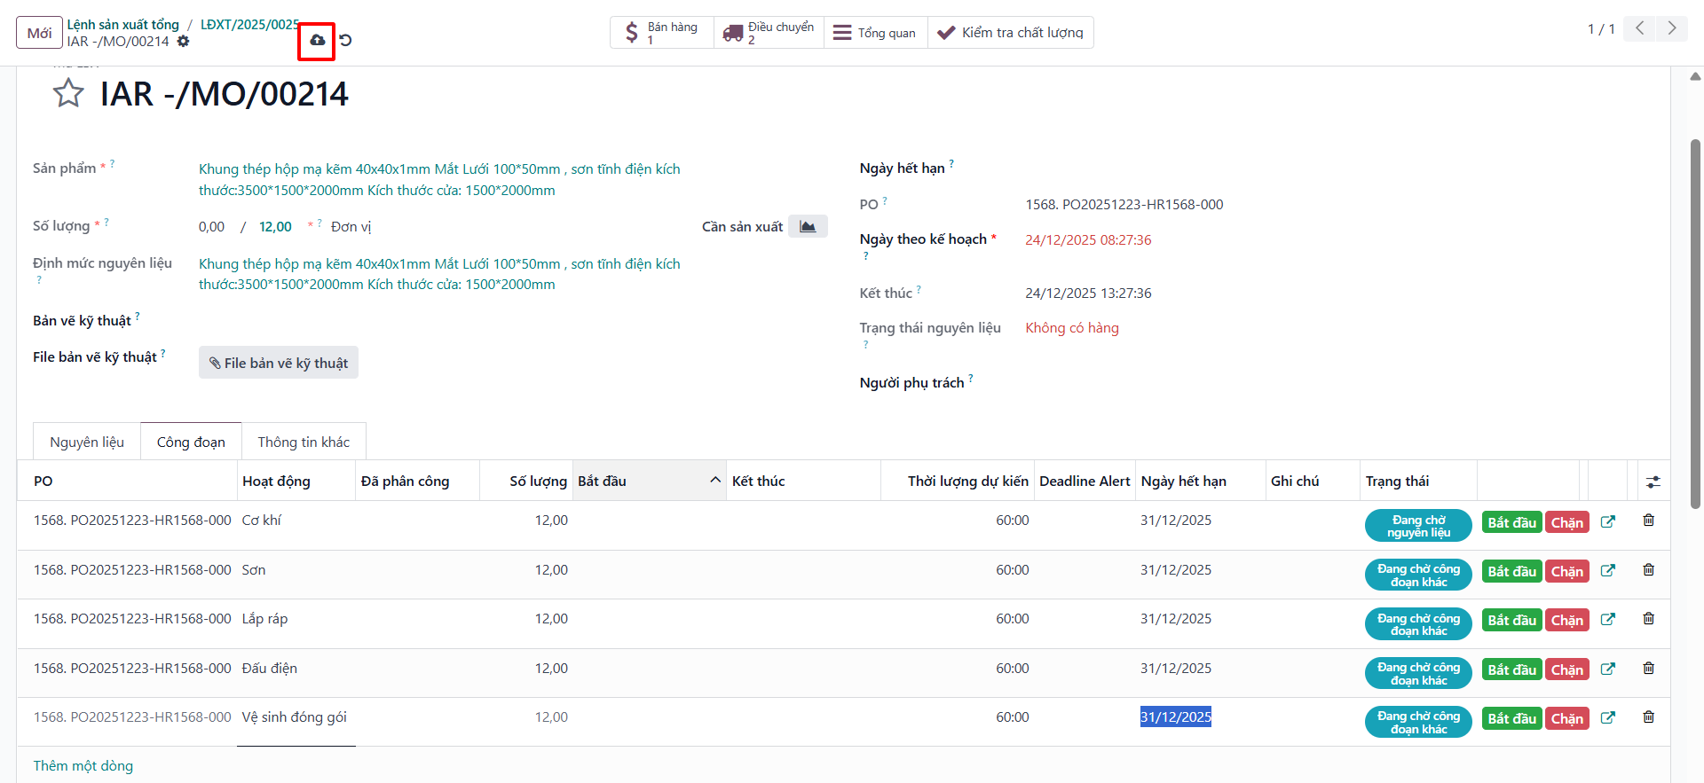This screenshot has width=1704, height=783.
Task: Mark record as favorite with star
Action: (68, 93)
